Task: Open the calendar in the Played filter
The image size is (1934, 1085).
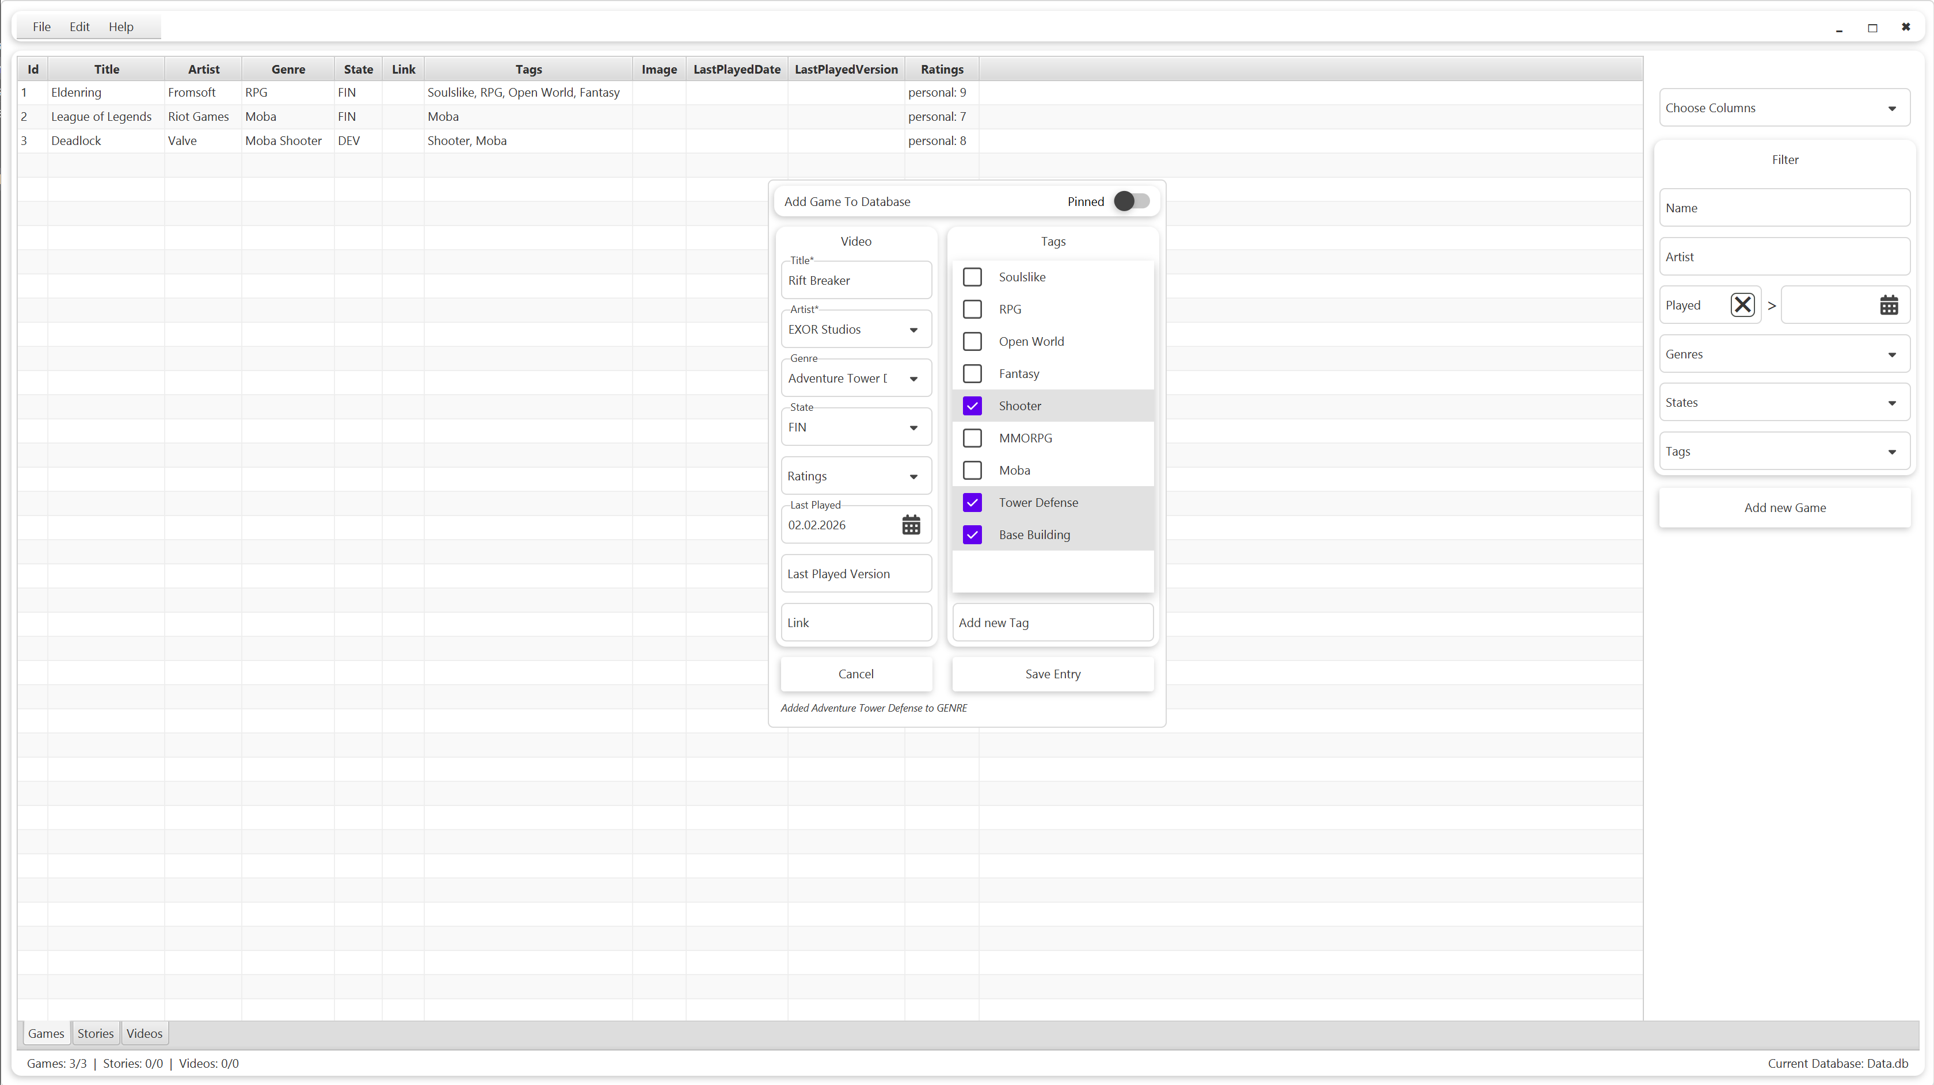Action: coord(1890,305)
